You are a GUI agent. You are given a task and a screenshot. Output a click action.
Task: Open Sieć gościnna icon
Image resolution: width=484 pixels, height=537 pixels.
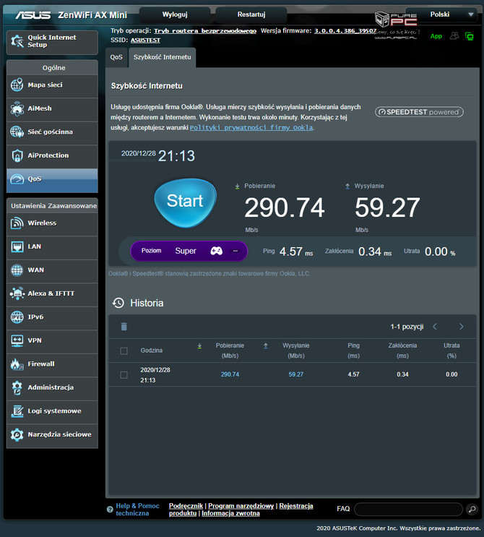coord(17,132)
